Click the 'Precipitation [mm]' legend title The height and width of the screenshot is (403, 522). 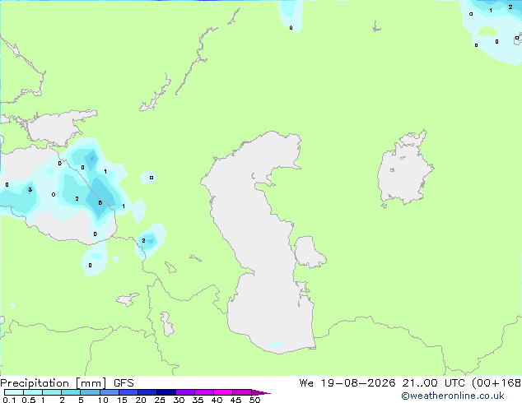(x=54, y=383)
